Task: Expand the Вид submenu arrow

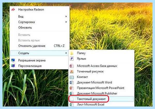Action: 66,17
